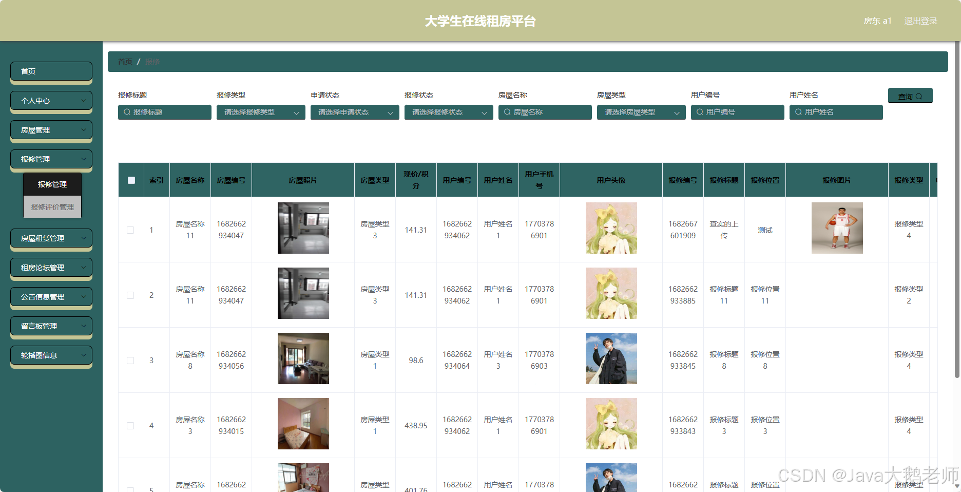This screenshot has height=492, width=961.
Task: Collapse the 报修管理 parent sidebar menu
Action: (51, 159)
